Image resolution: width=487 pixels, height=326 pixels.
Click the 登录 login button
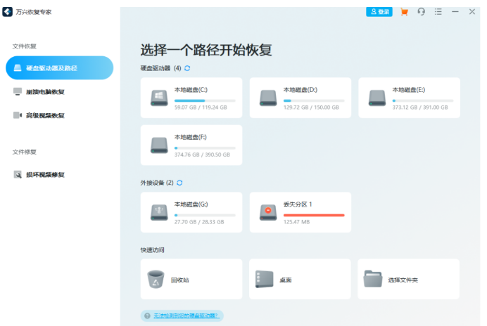point(379,12)
